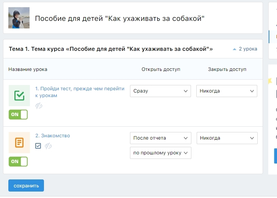277x198 pixels.
Task: Click the yellow star icon at right edge
Action: click(270, 80)
